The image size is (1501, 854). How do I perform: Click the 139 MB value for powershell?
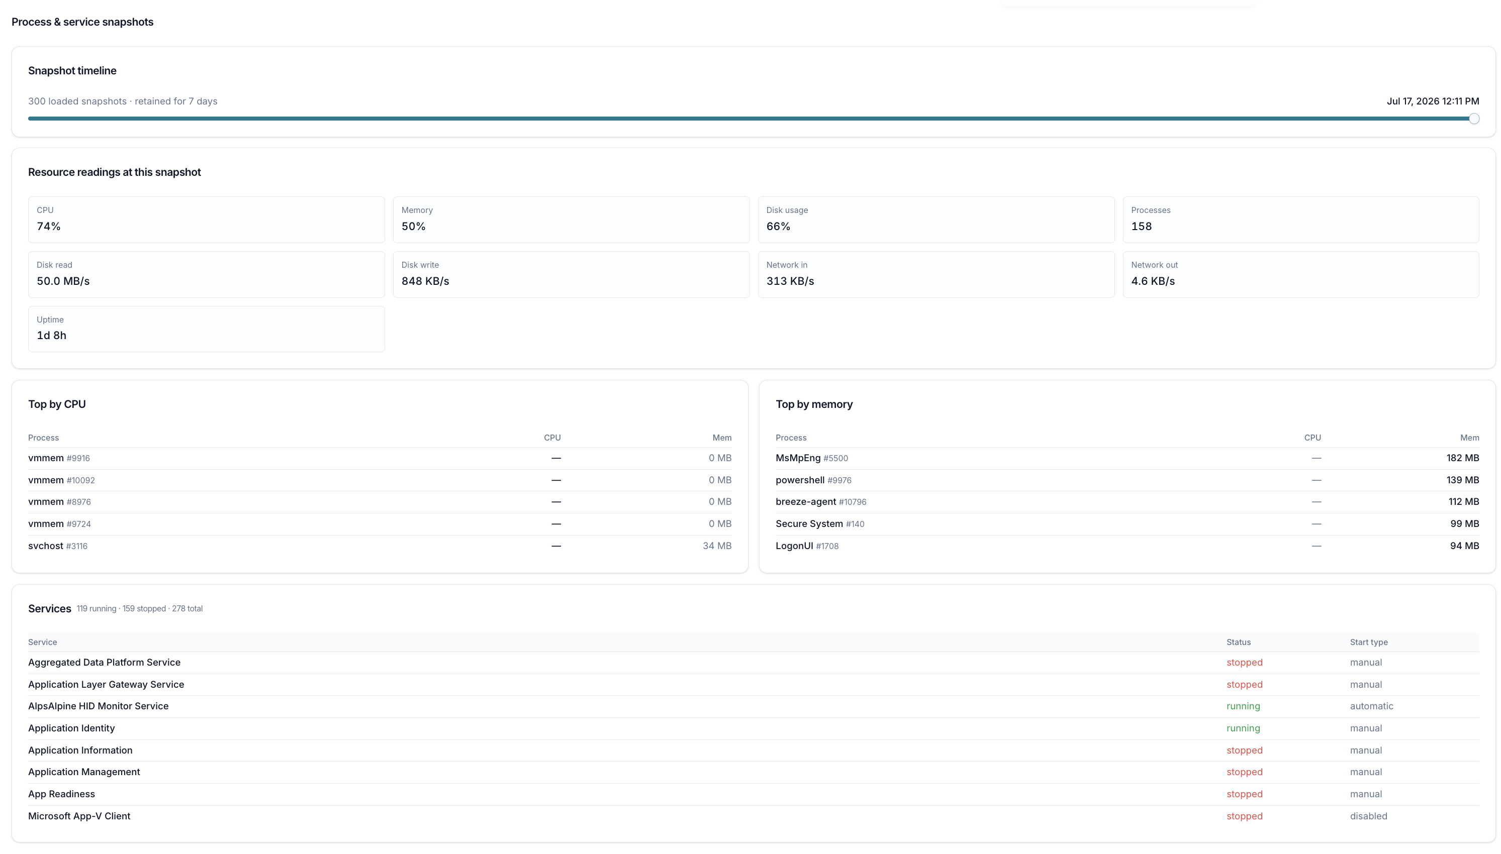[1462, 480]
